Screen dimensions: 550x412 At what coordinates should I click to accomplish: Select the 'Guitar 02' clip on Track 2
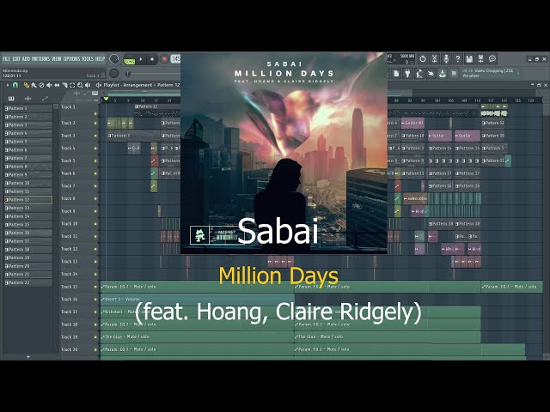[412, 123]
